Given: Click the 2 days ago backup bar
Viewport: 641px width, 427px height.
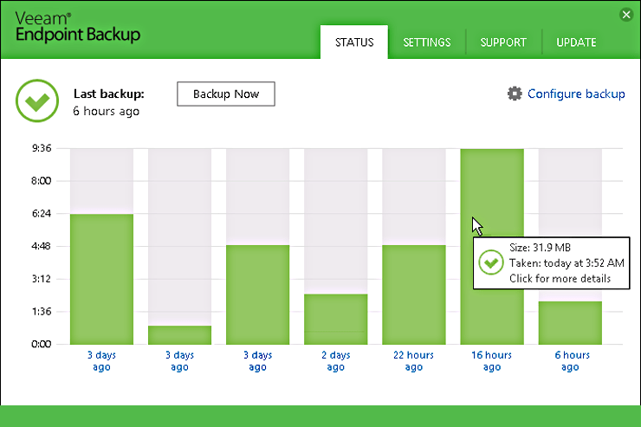Looking at the screenshot, I should 335,318.
